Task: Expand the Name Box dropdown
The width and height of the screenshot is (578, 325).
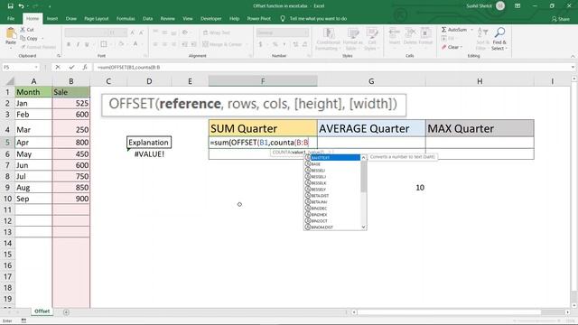Action: pos(36,67)
